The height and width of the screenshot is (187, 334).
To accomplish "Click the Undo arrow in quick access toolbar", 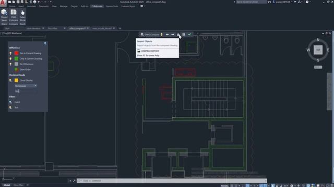I will (39, 2).
